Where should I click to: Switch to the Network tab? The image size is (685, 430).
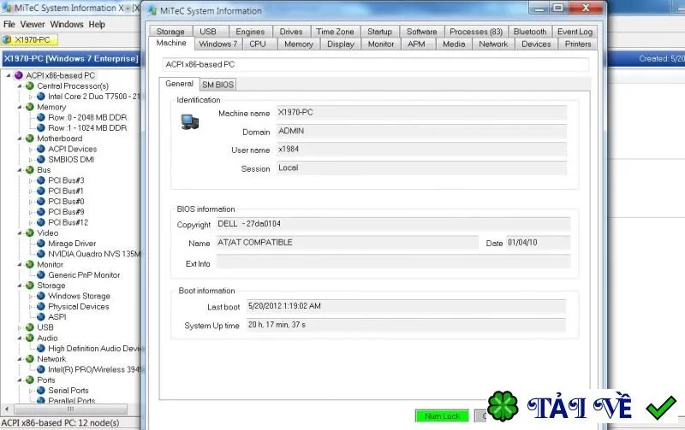click(x=493, y=44)
